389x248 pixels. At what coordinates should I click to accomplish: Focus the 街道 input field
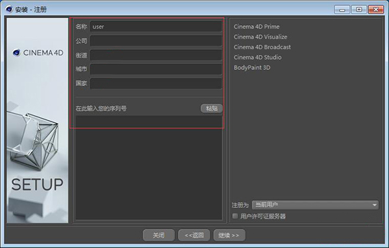pos(156,55)
